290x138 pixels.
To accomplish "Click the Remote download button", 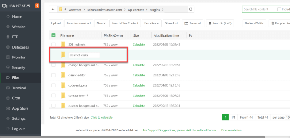I will click(79, 23).
